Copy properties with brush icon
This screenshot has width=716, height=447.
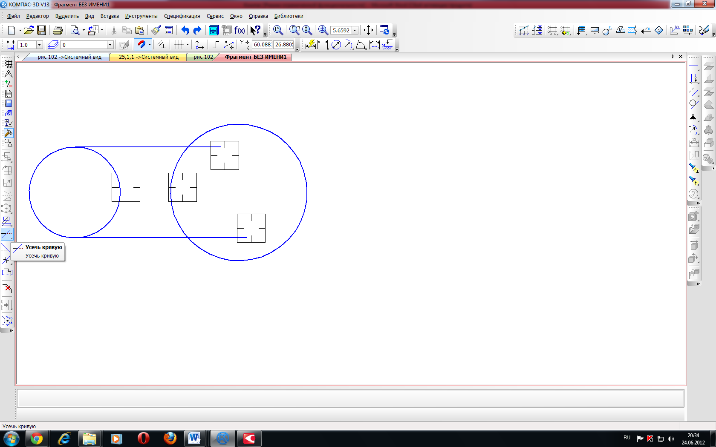pos(156,30)
